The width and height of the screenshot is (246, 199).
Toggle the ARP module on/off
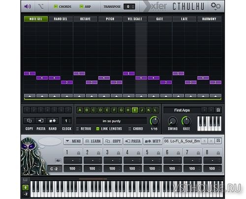[x=81, y=6]
